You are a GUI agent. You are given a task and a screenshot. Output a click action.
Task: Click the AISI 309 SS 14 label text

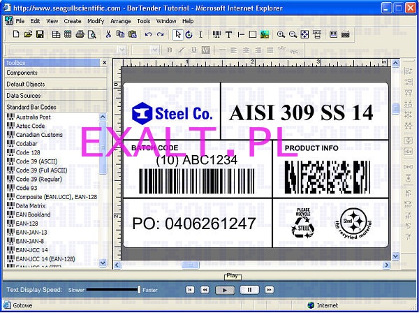301,112
